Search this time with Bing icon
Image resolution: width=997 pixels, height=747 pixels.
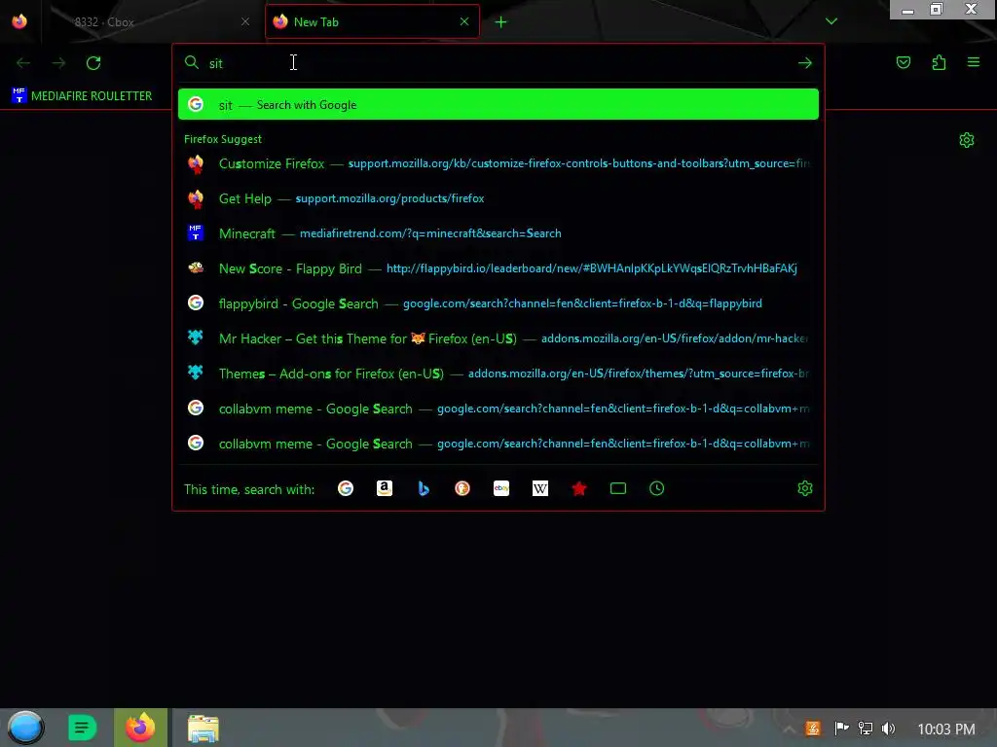coord(424,488)
